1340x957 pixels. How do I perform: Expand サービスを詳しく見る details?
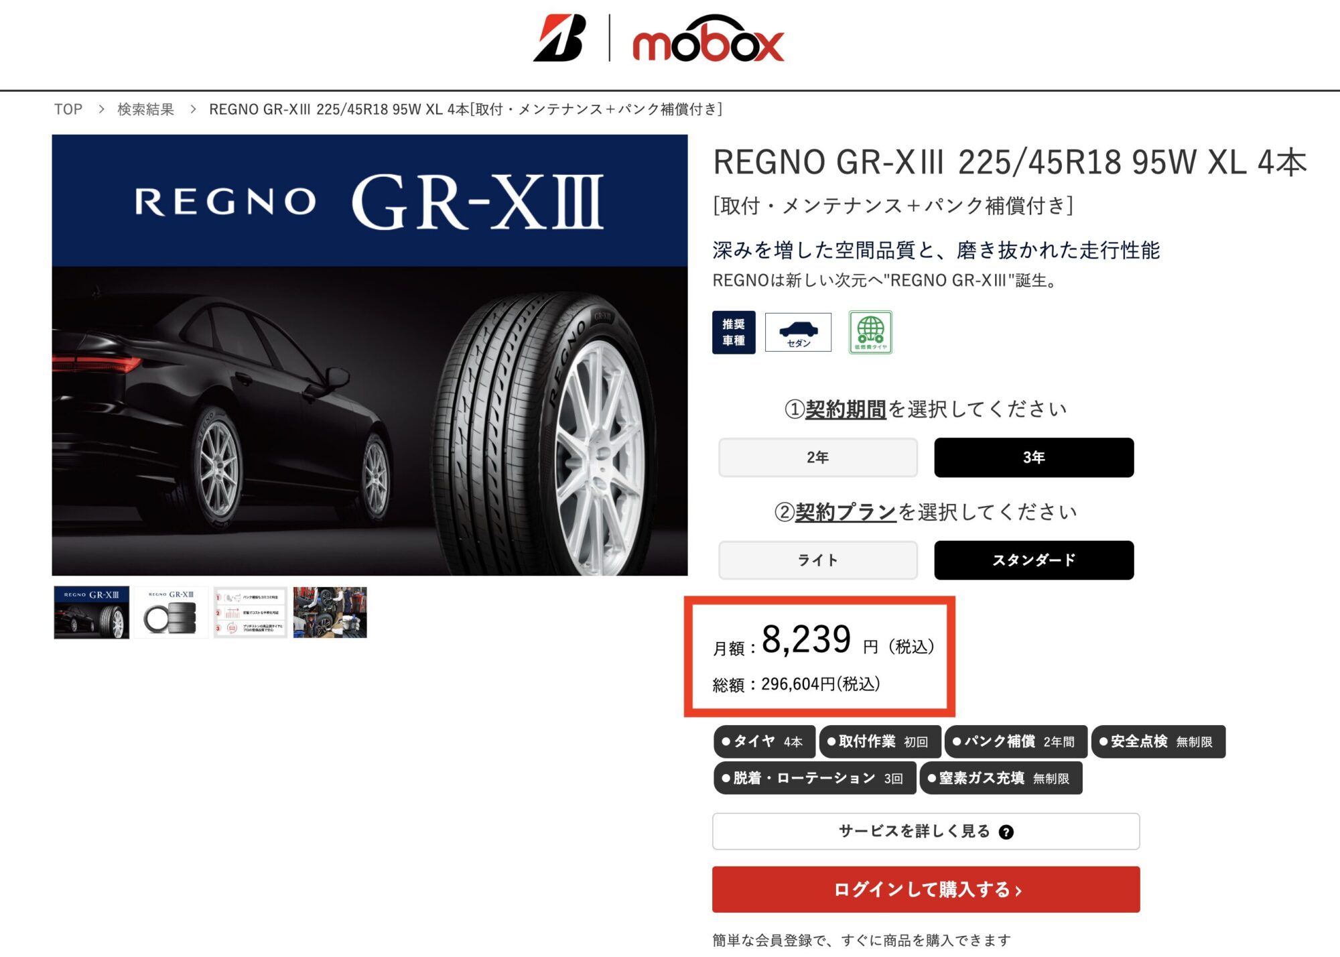click(926, 832)
